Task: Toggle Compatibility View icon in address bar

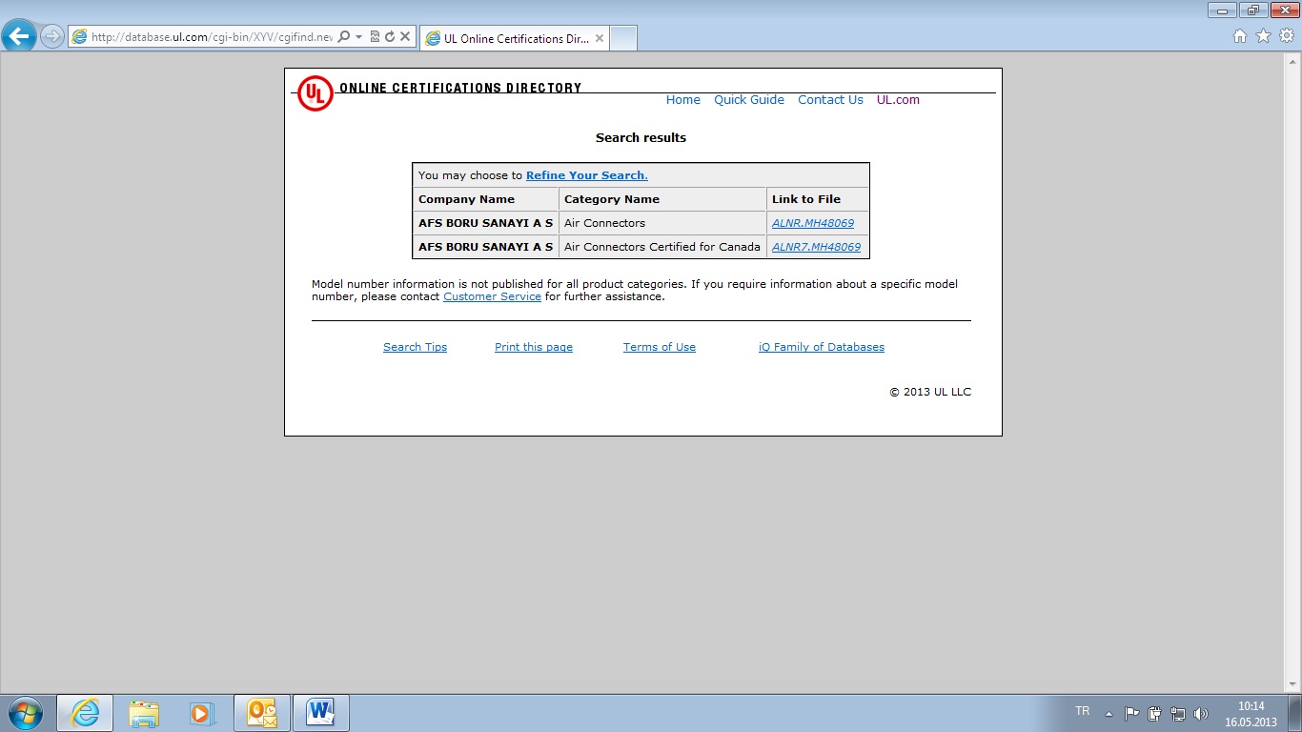Action: pos(375,37)
